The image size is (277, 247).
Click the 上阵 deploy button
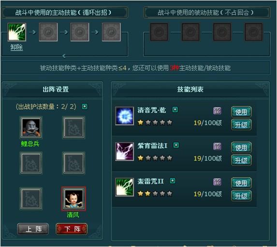[33, 229]
